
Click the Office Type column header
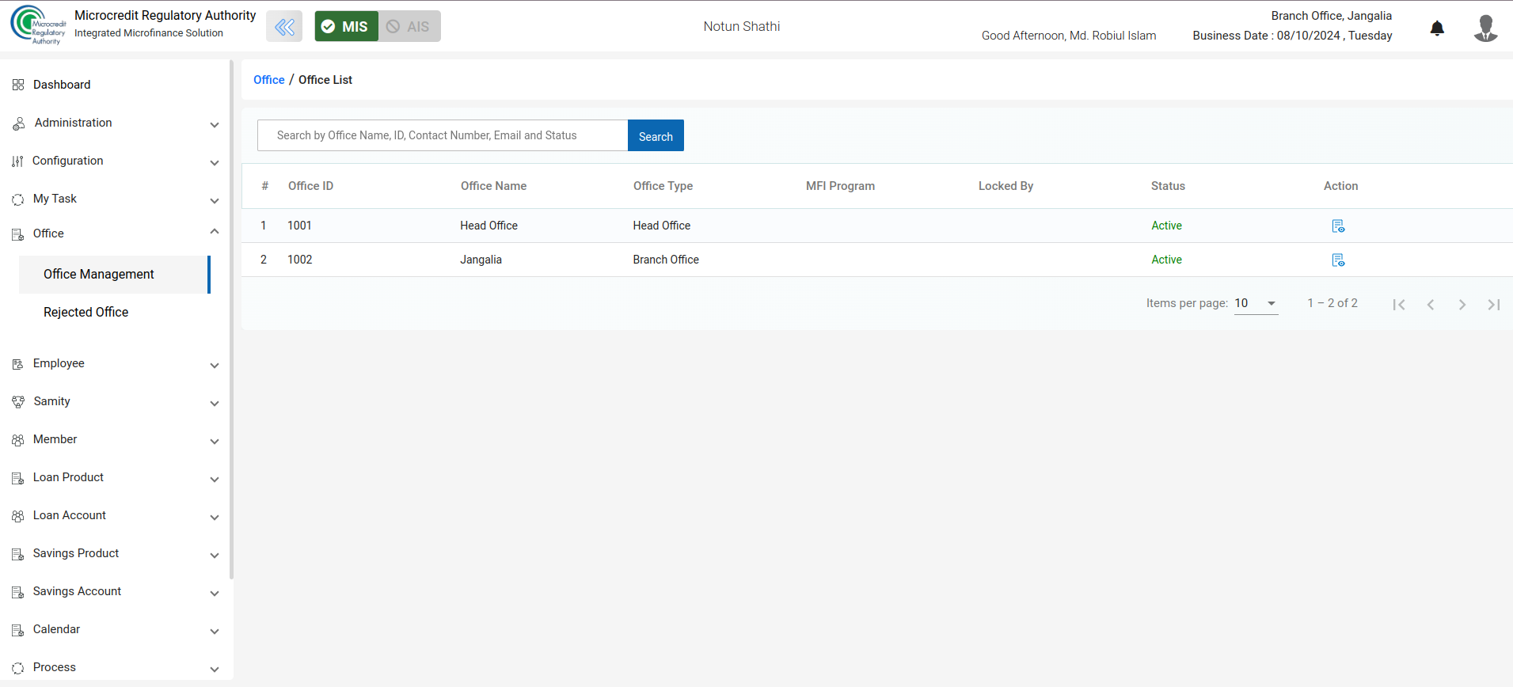point(663,186)
